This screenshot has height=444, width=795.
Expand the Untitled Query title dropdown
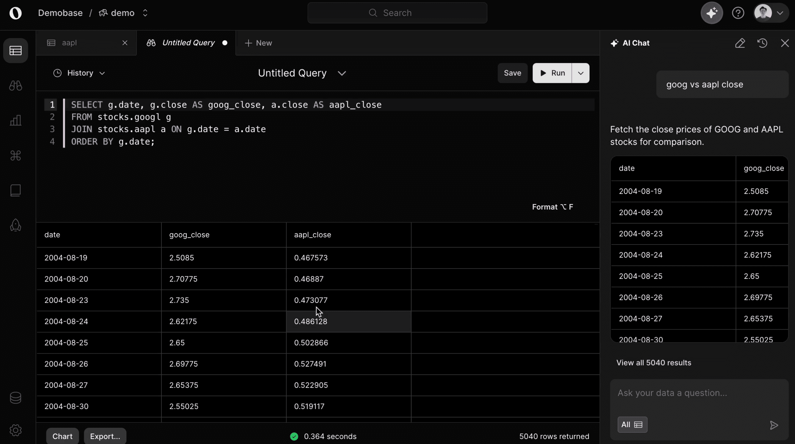pyautogui.click(x=342, y=73)
